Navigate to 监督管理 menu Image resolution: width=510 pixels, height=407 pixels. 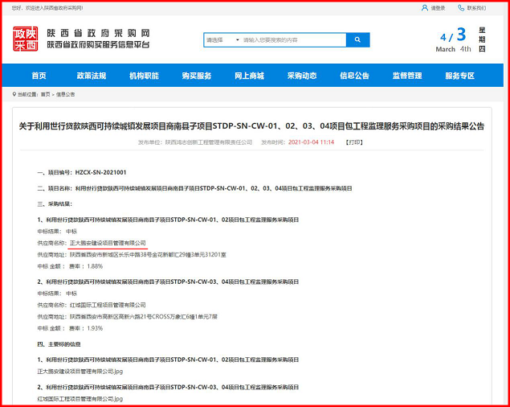(407, 76)
